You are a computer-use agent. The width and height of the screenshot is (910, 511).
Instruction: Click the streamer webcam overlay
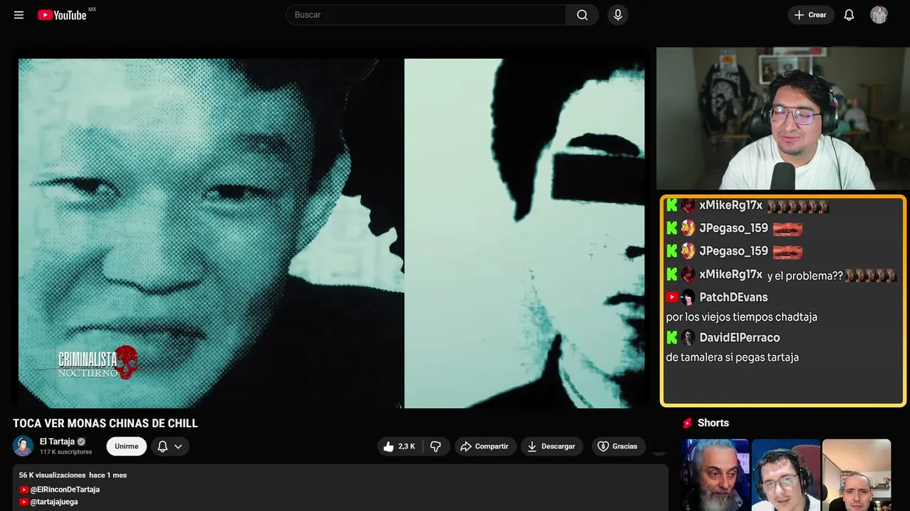783,119
